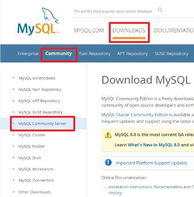Click the yellow warning triangle icon

(108, 135)
